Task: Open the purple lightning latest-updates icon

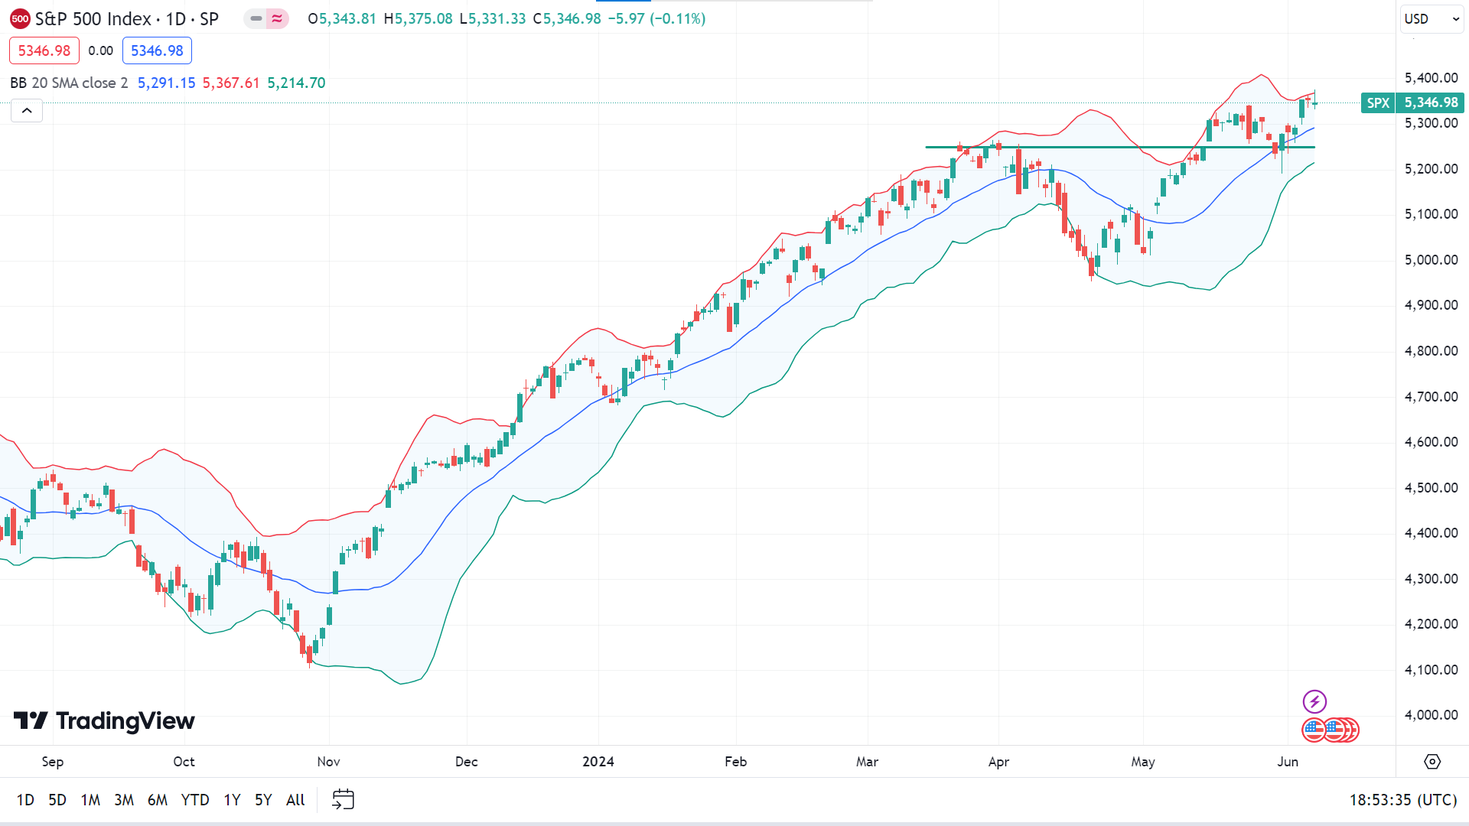Action: pyautogui.click(x=1314, y=701)
